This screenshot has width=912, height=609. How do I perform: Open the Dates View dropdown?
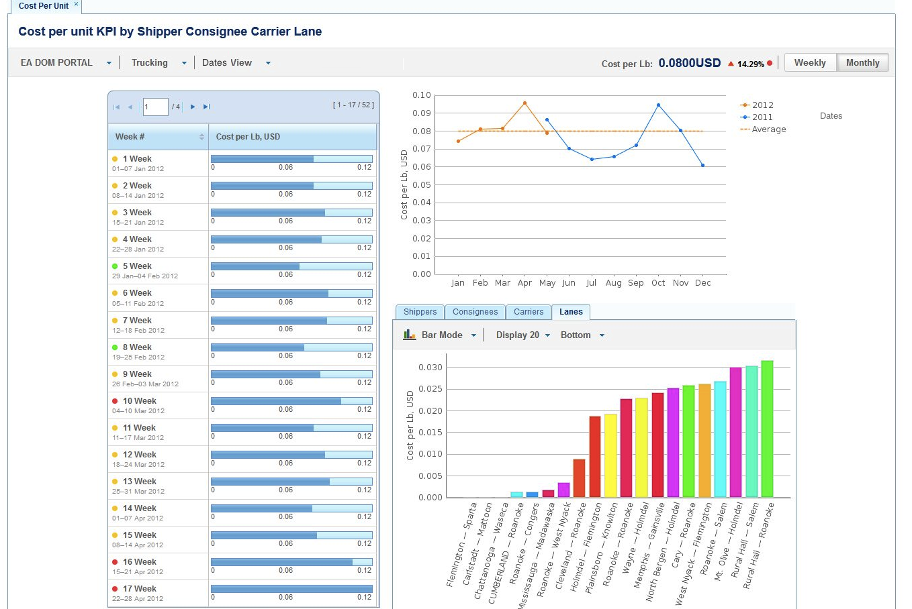pyautogui.click(x=236, y=63)
